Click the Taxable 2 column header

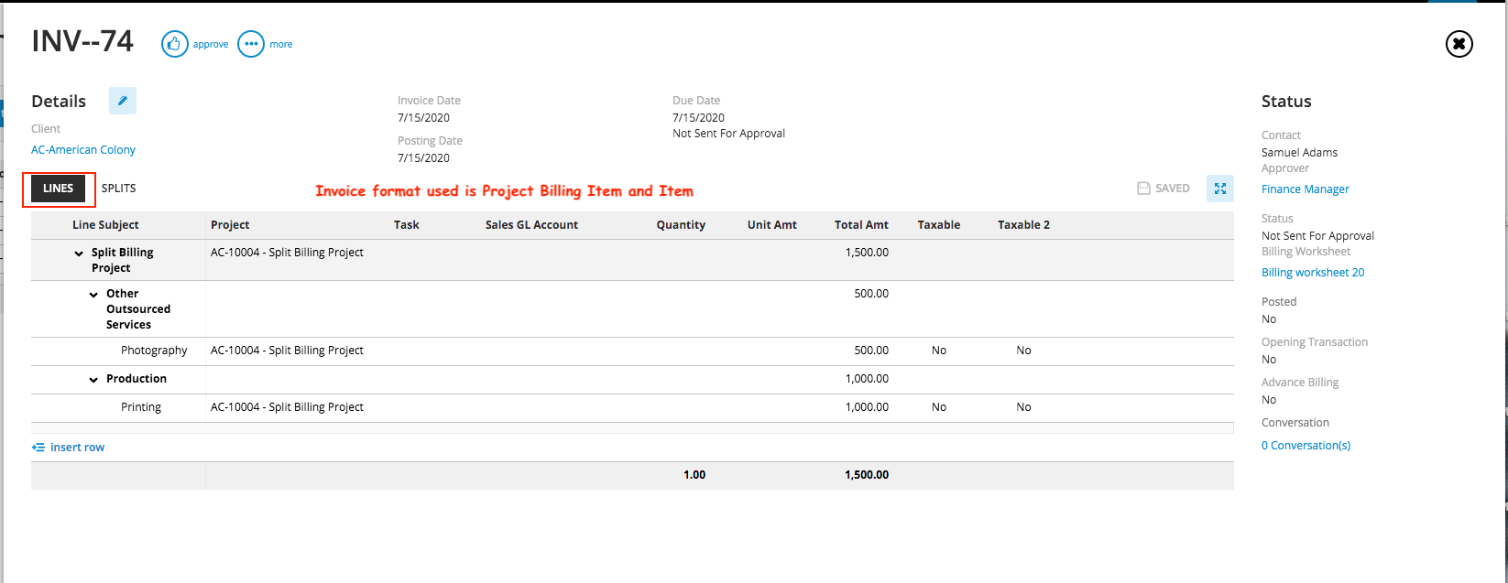click(x=1024, y=225)
